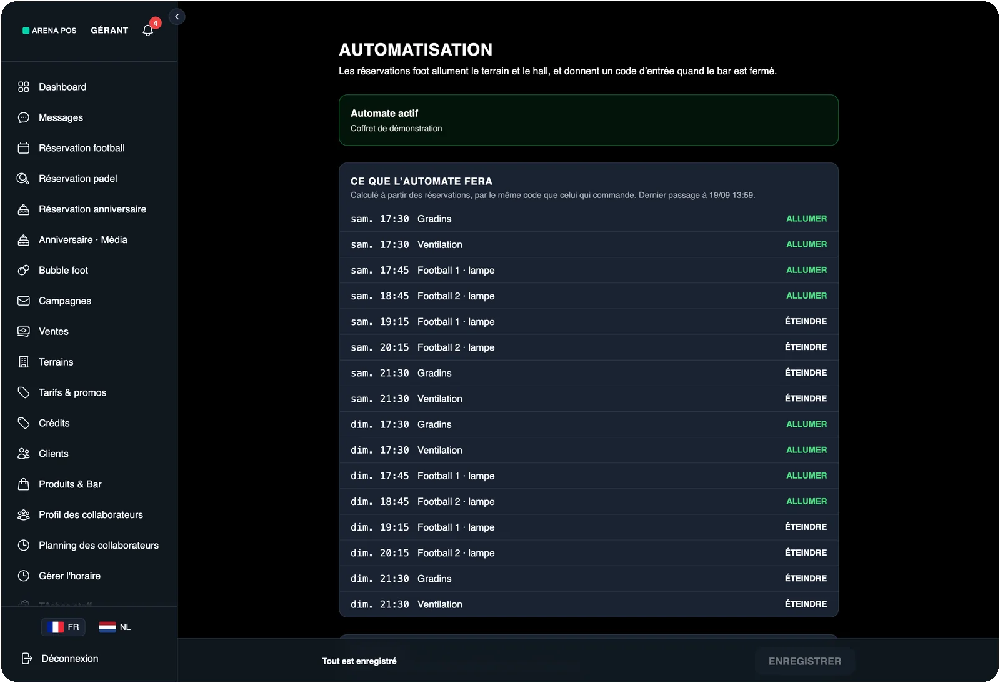This screenshot has width=1000, height=683.
Task: Navigate to Campagnes
Action: 89,301
